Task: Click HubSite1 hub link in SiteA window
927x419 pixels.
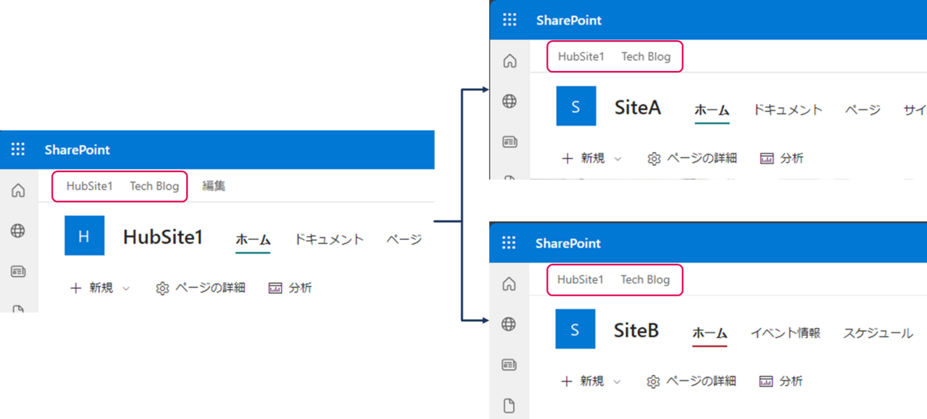Action: pos(582,56)
